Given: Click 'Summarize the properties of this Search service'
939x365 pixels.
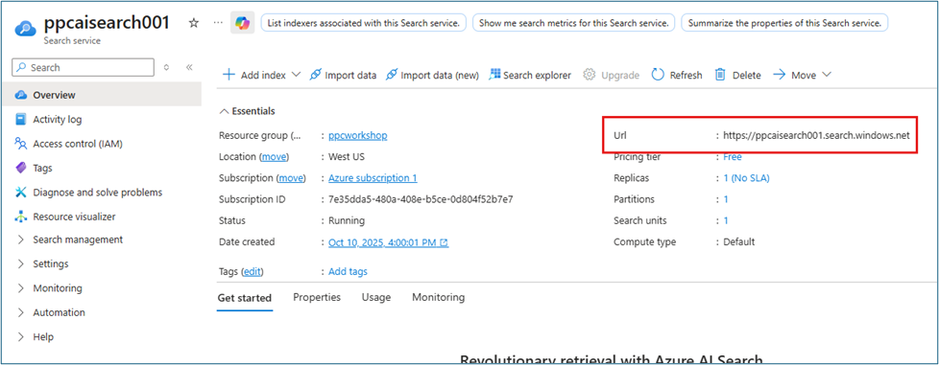Looking at the screenshot, I should click(784, 23).
